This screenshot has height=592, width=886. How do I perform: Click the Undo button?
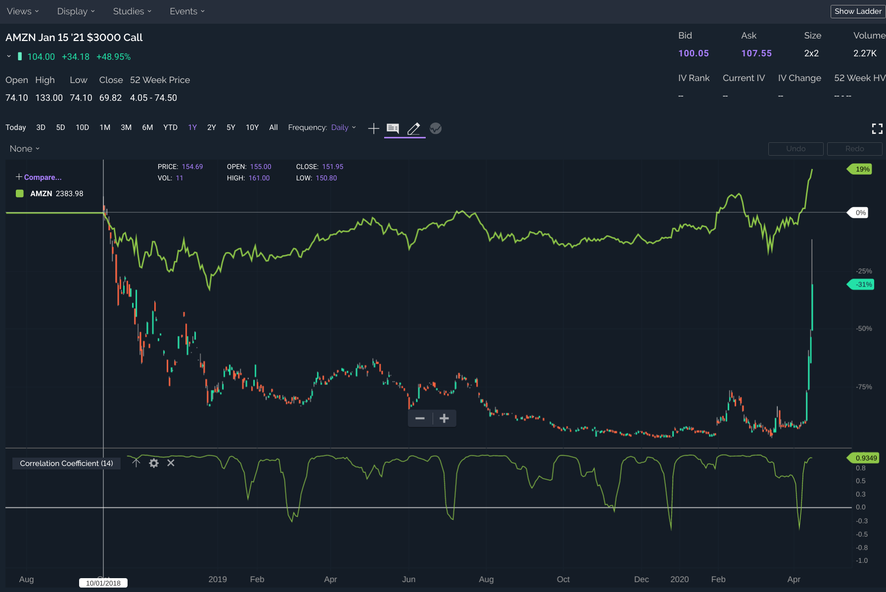tap(796, 149)
